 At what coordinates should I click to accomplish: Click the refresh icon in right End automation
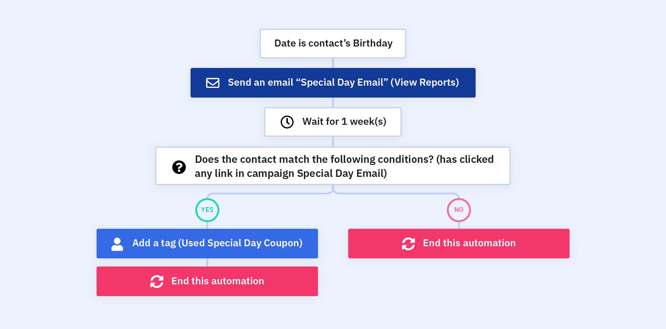pos(408,244)
